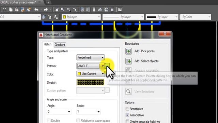Open the layer name dropdown list
218x123 pixels.
coord(39,17)
